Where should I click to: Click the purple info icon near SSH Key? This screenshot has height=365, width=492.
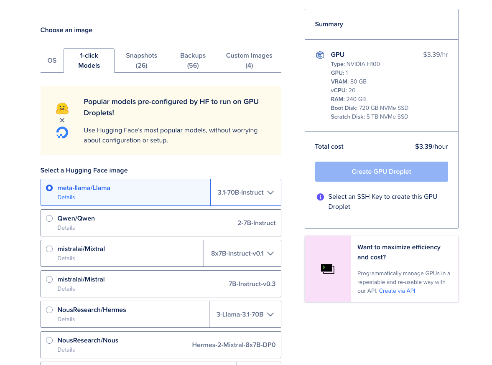320,197
